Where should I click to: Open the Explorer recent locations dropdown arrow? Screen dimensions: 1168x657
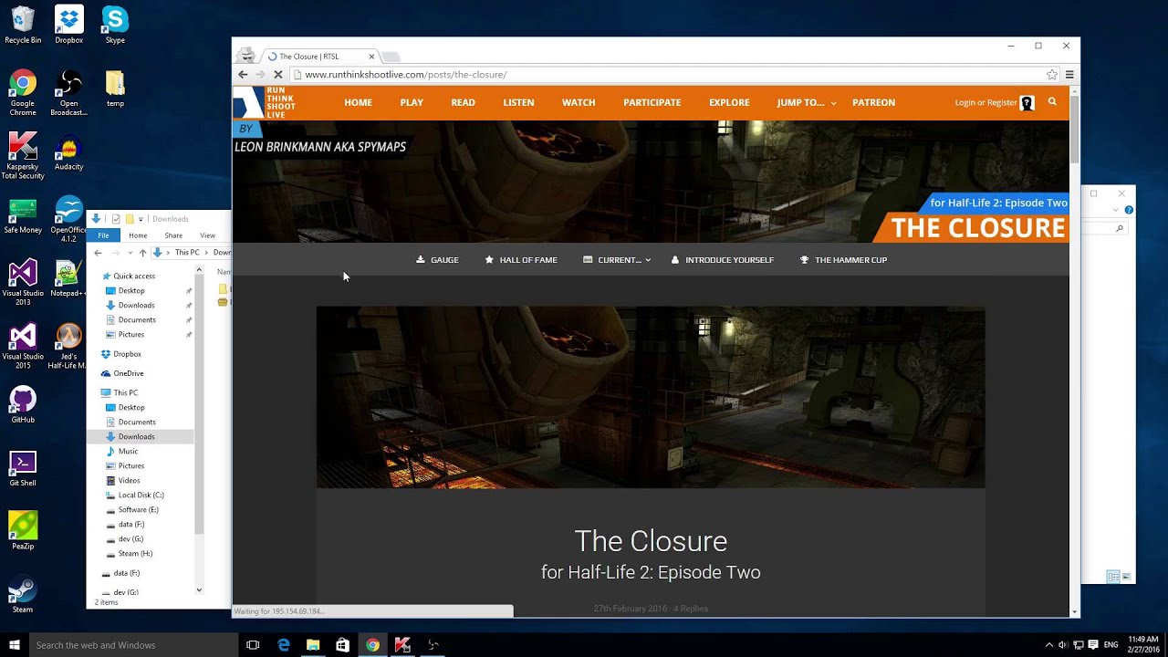click(130, 253)
